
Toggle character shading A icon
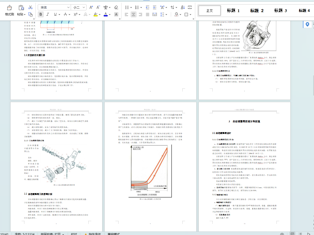click(x=116, y=14)
